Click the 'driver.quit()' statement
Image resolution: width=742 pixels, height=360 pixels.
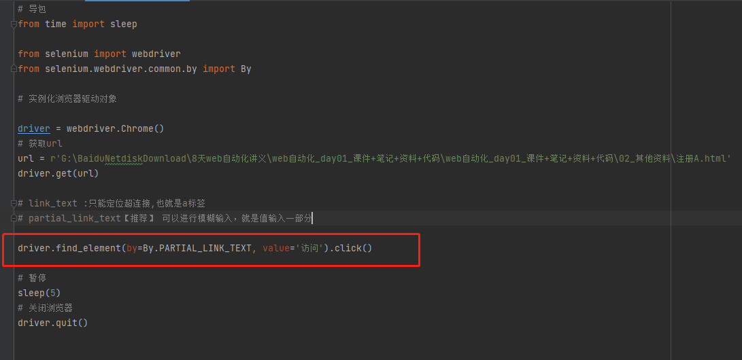click(x=52, y=323)
